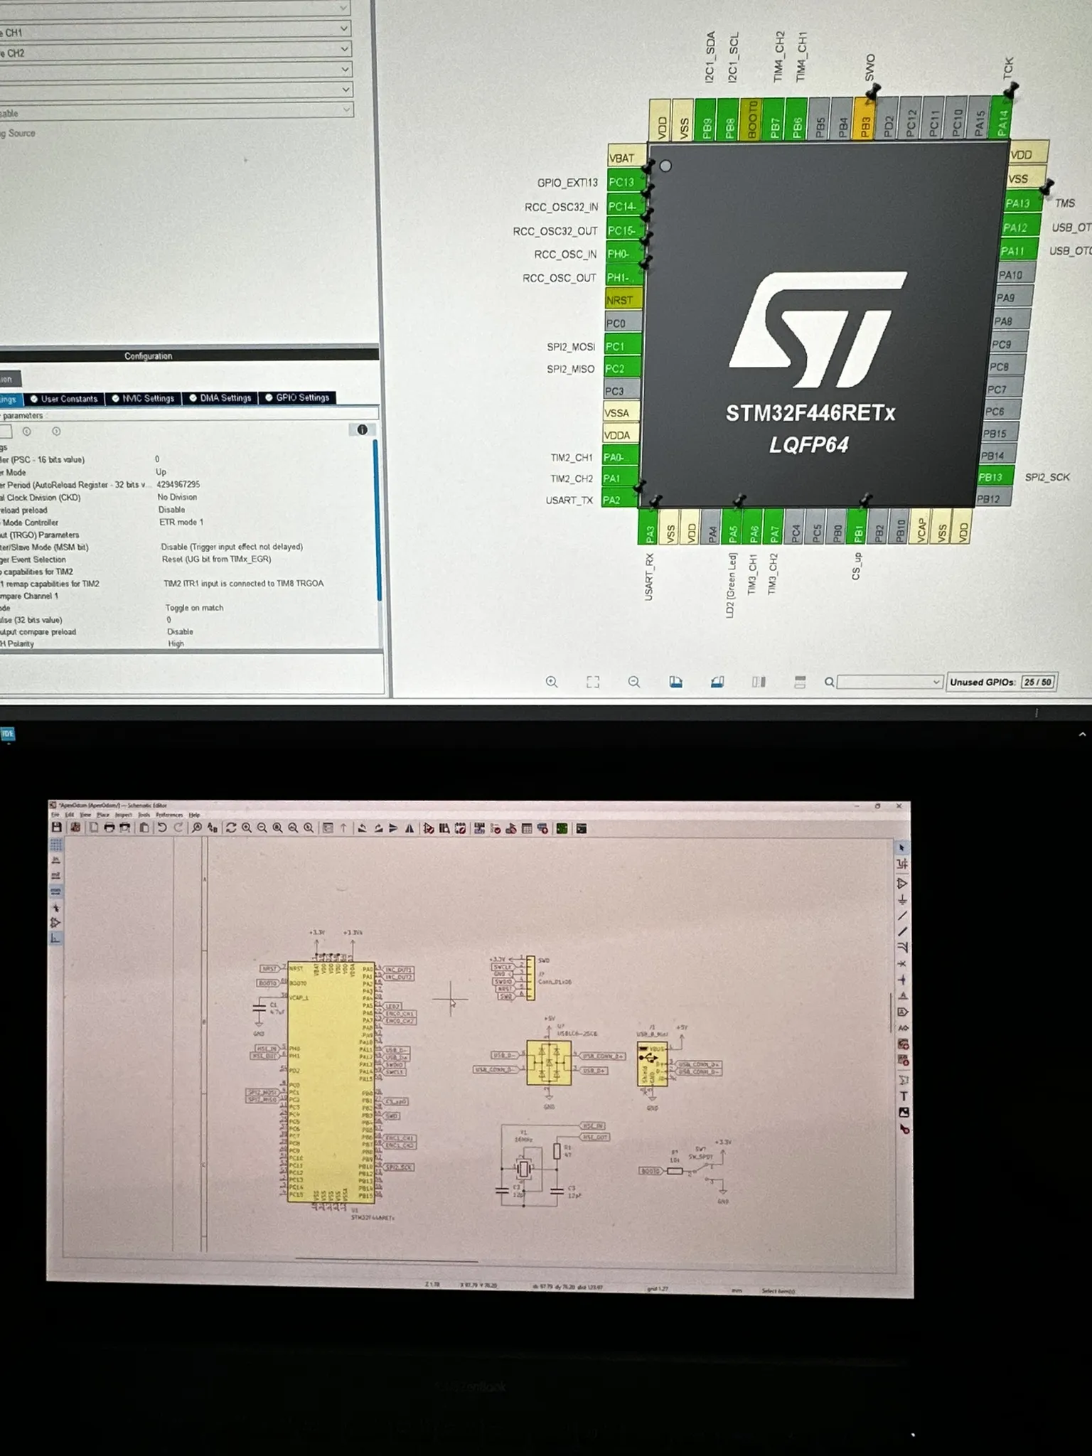The height and width of the screenshot is (1456, 1092).
Task: Open Find tool in Schematic Editor
Action: coord(196,828)
